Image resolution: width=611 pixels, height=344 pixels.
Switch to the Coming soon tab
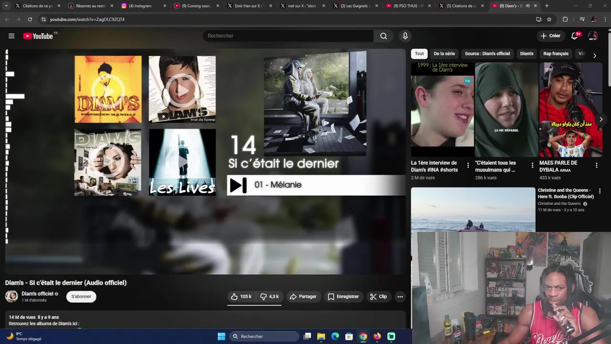[x=197, y=6]
